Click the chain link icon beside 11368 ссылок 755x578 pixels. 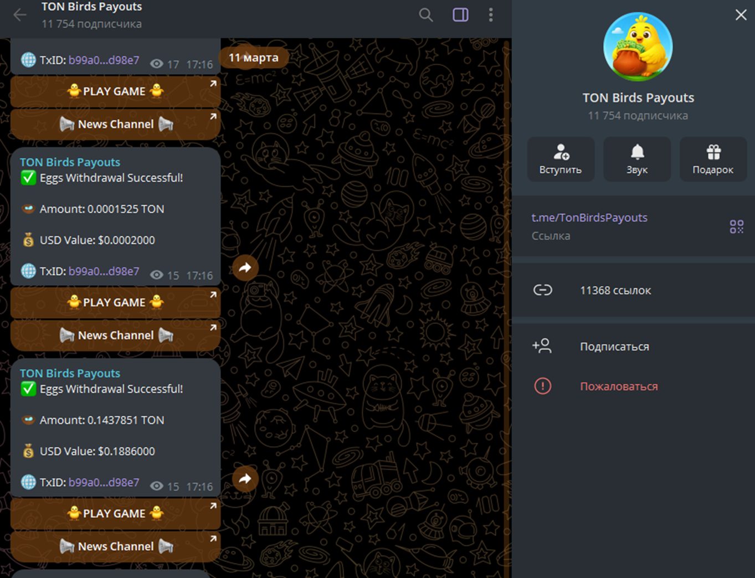click(543, 290)
